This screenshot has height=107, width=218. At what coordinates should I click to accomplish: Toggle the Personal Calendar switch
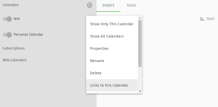pyautogui.click(x=7, y=35)
